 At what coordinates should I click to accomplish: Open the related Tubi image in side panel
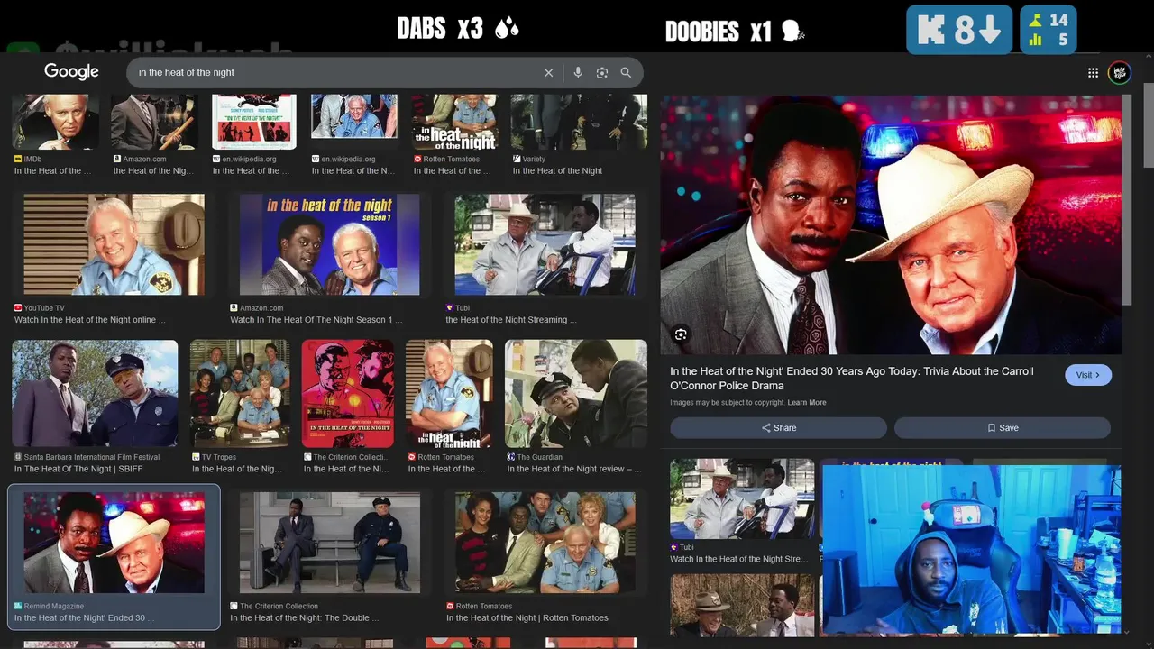click(x=742, y=499)
